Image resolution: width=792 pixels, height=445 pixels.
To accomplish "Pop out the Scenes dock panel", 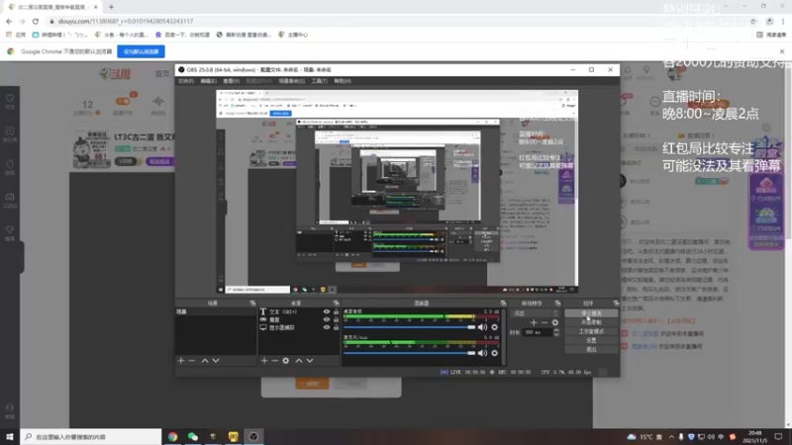I will 252,304.
